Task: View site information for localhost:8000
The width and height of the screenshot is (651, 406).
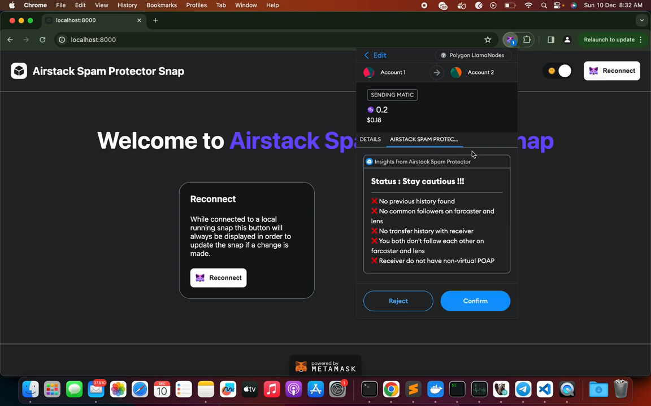Action: (x=62, y=40)
